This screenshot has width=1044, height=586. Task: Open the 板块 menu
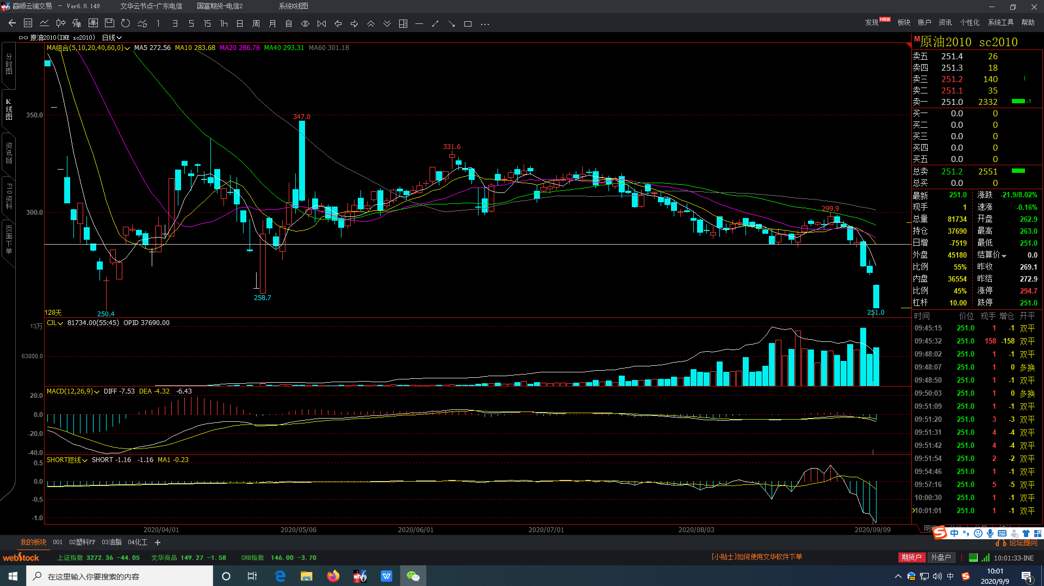904,22
